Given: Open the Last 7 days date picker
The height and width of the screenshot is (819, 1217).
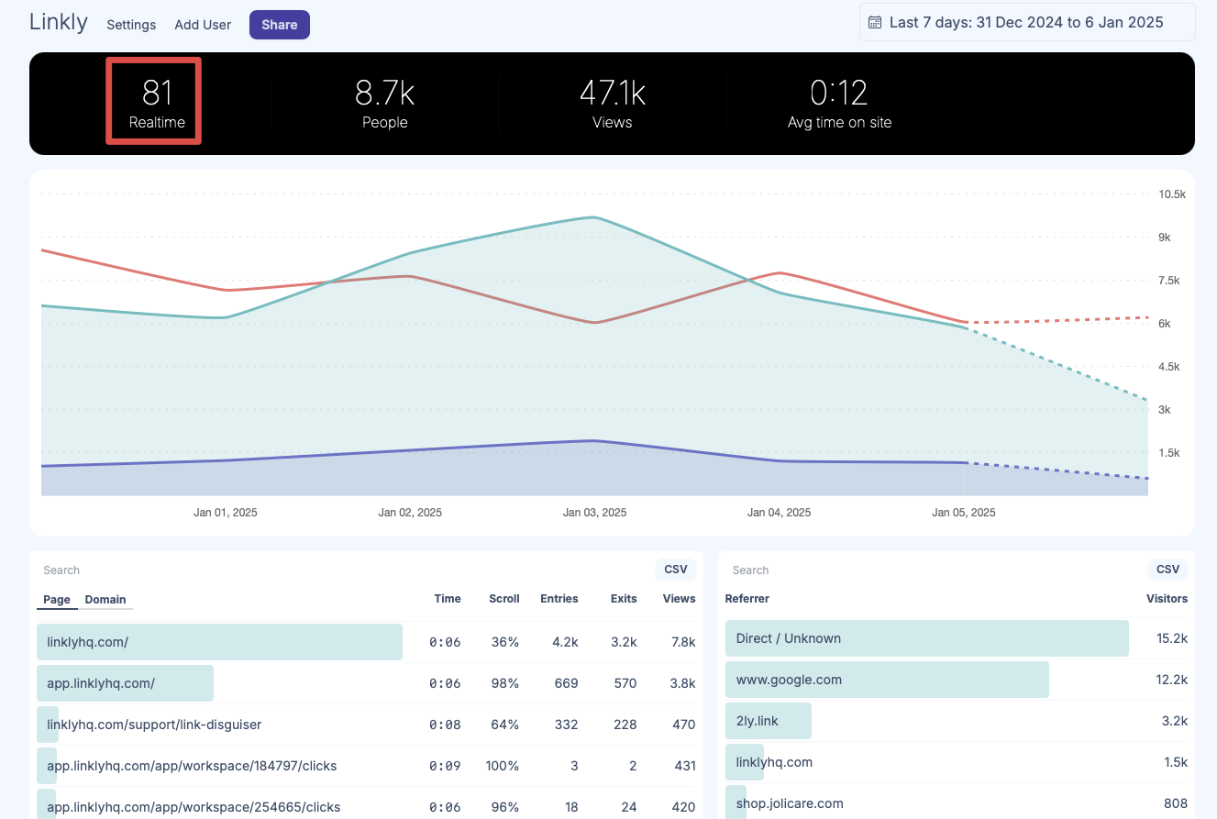Looking at the screenshot, I should (x=1025, y=23).
